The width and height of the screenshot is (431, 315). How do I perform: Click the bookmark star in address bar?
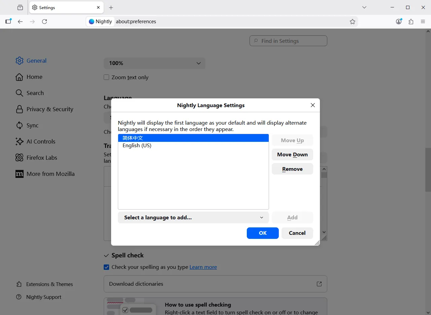click(x=353, y=21)
